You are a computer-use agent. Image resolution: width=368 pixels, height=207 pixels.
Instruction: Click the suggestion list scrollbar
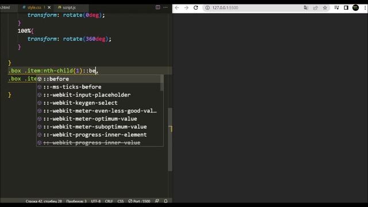click(162, 83)
